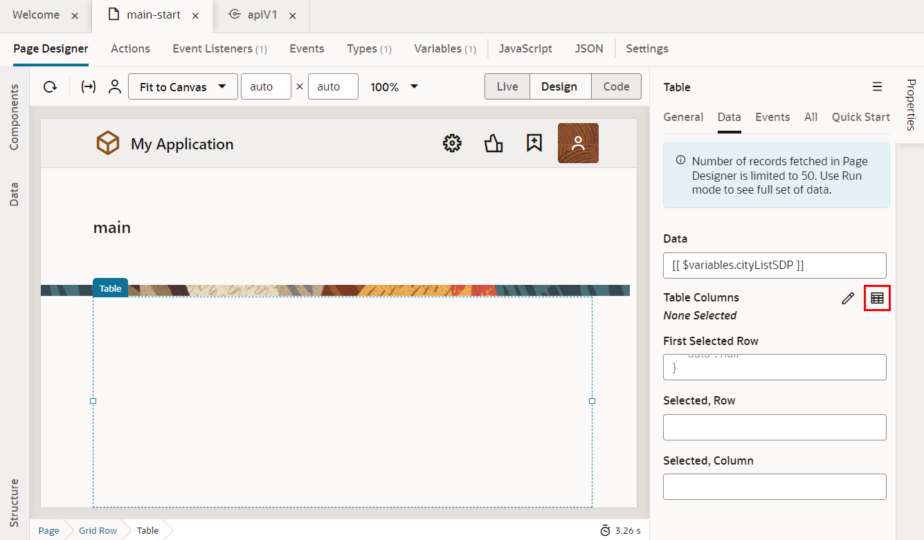924x540 pixels.
Task: Click the thumbs-up icon in app header
Action: pos(493,144)
